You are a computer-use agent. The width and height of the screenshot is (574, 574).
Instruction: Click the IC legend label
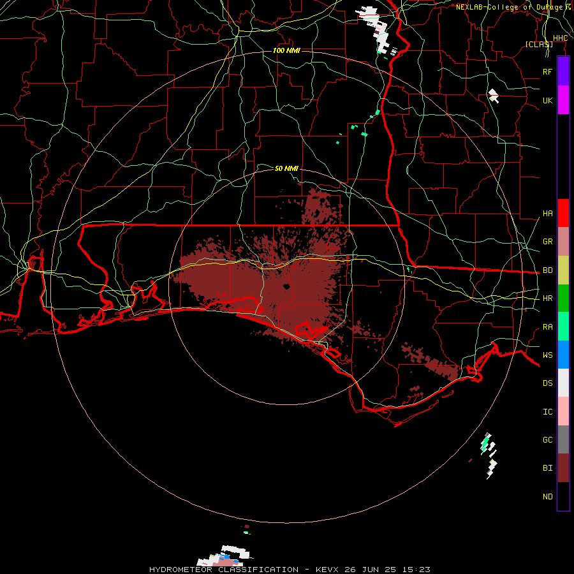pyautogui.click(x=547, y=411)
